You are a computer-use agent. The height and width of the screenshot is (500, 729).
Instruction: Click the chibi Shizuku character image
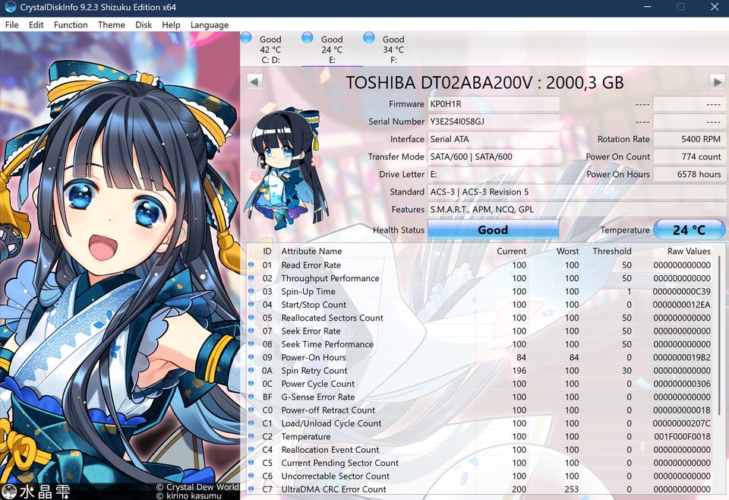point(286,169)
